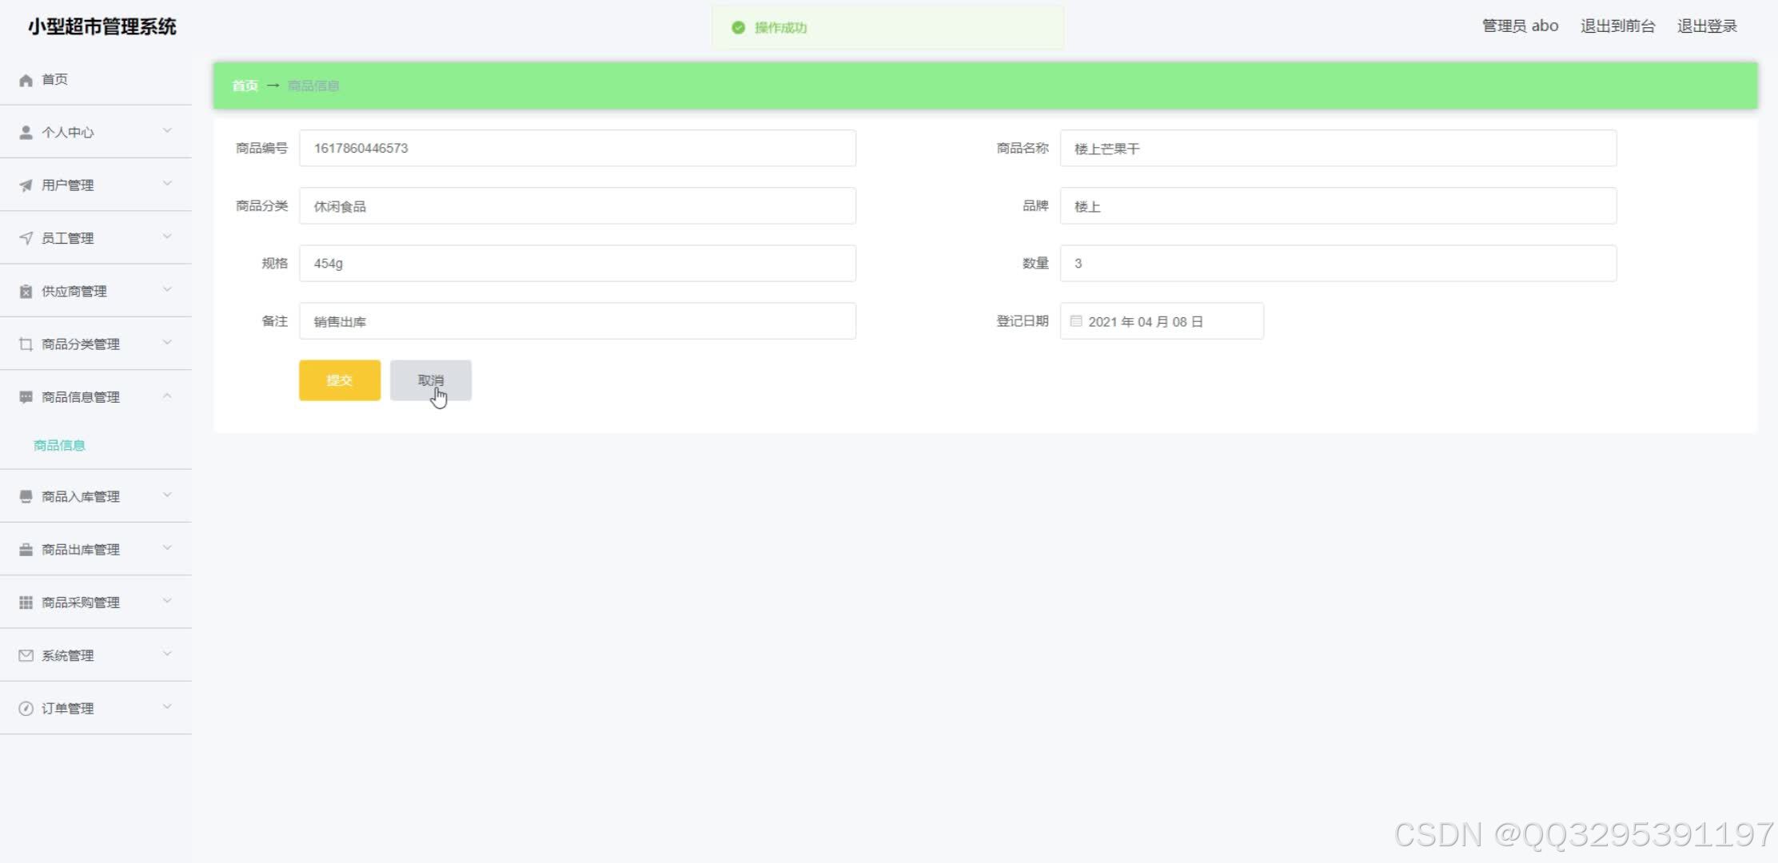This screenshot has width=1778, height=863.
Task: Expand the 订单管理 chevron
Action: (x=167, y=706)
